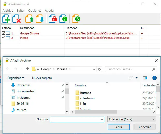Select the Picasa row in AskAdmin list
Viewport: 161px width, 134px height.
74,38
